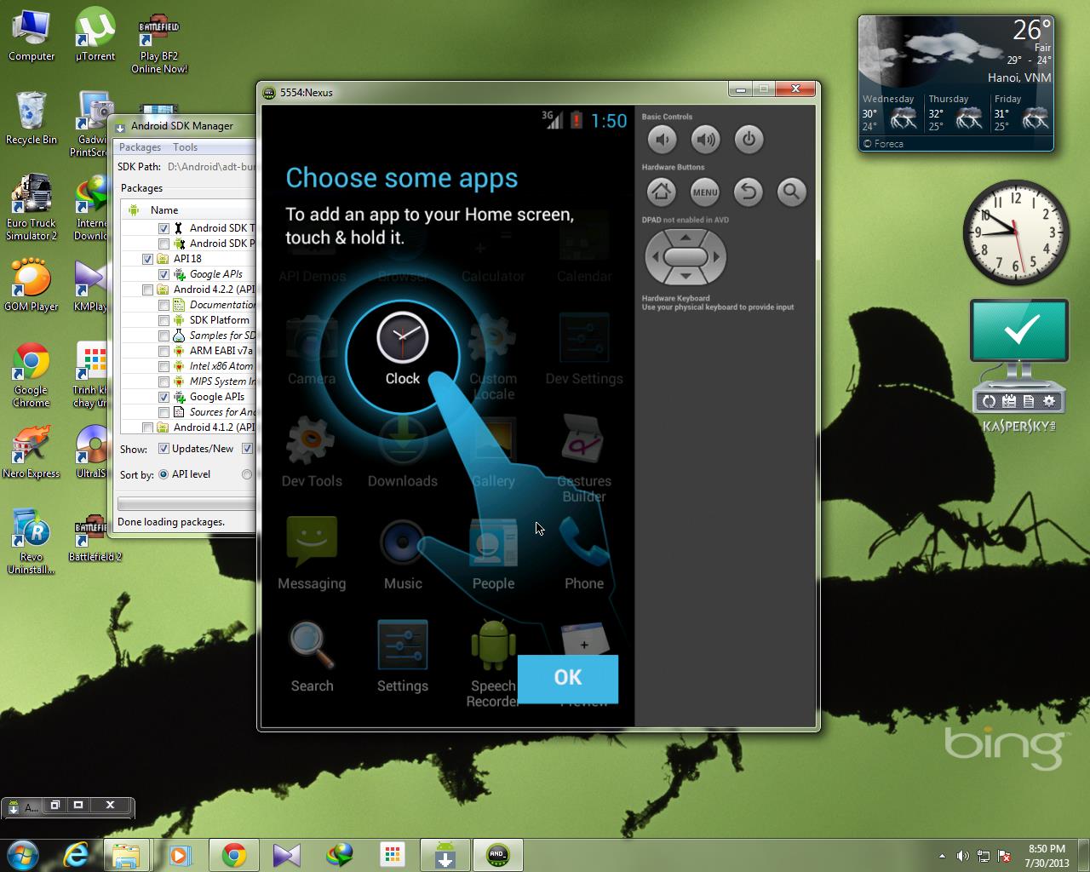
Task: Click Thursday forecast in the weather gadget
Action: [956, 112]
